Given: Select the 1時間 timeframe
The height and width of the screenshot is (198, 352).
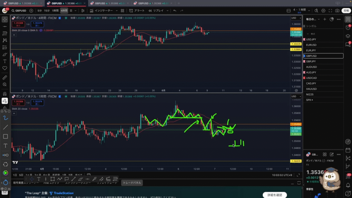Looking at the screenshot, I should point(55,11).
